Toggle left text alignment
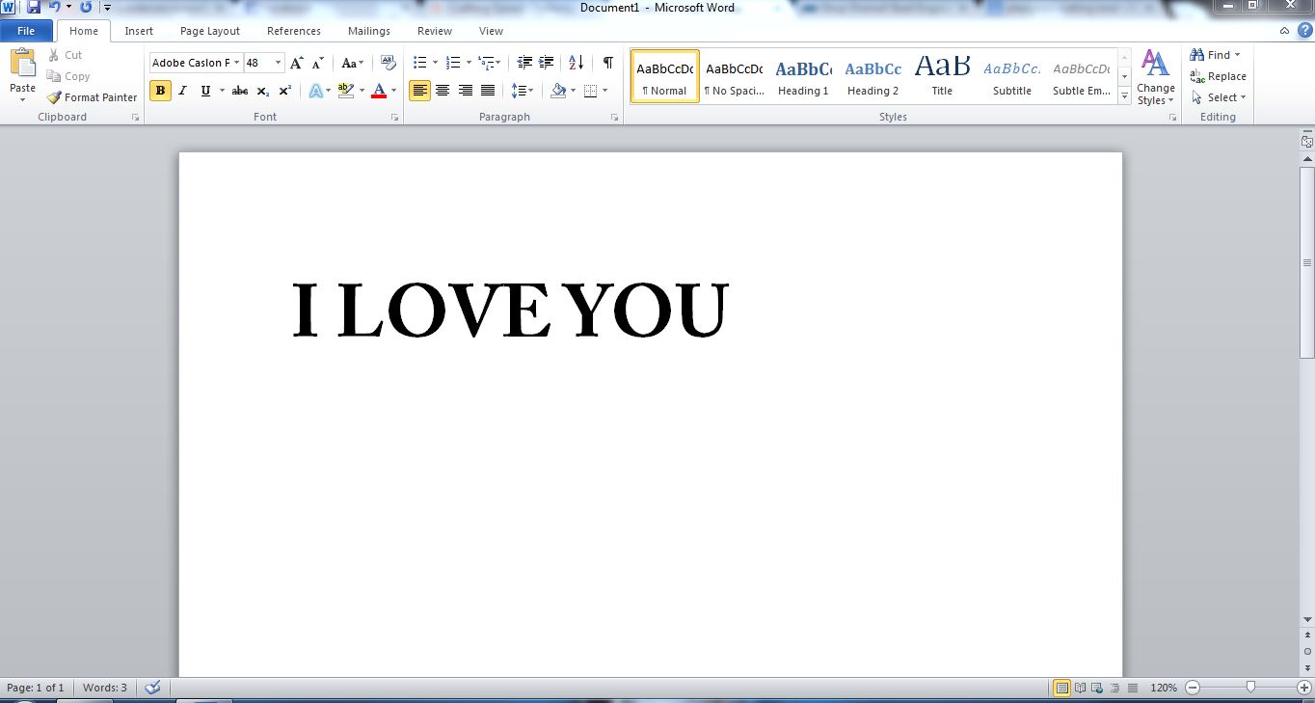Viewport: 1315px width, 703px height. 419,91
